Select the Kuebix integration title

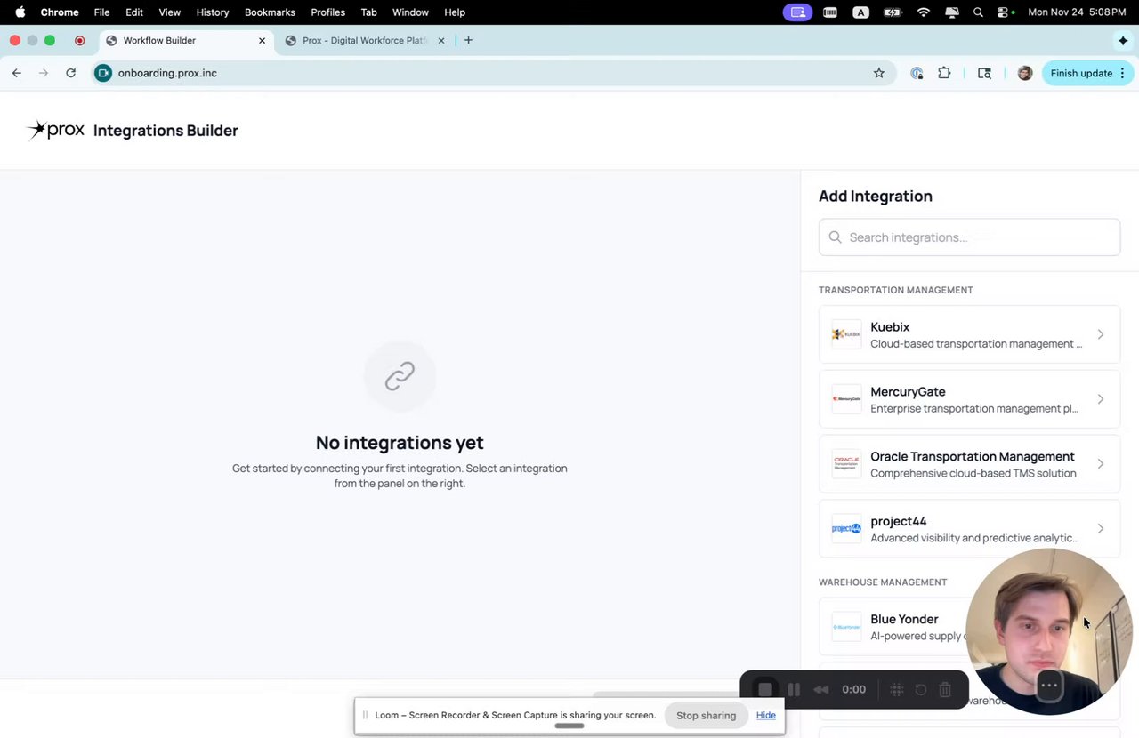pyautogui.click(x=890, y=326)
